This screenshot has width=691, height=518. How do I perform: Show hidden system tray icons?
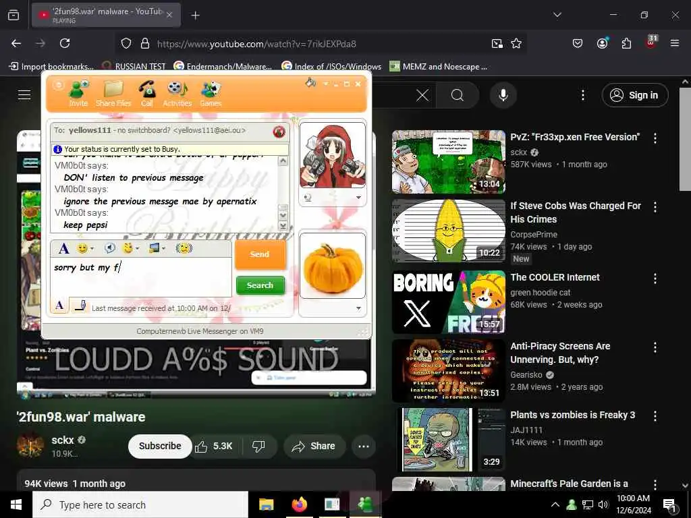pos(555,505)
